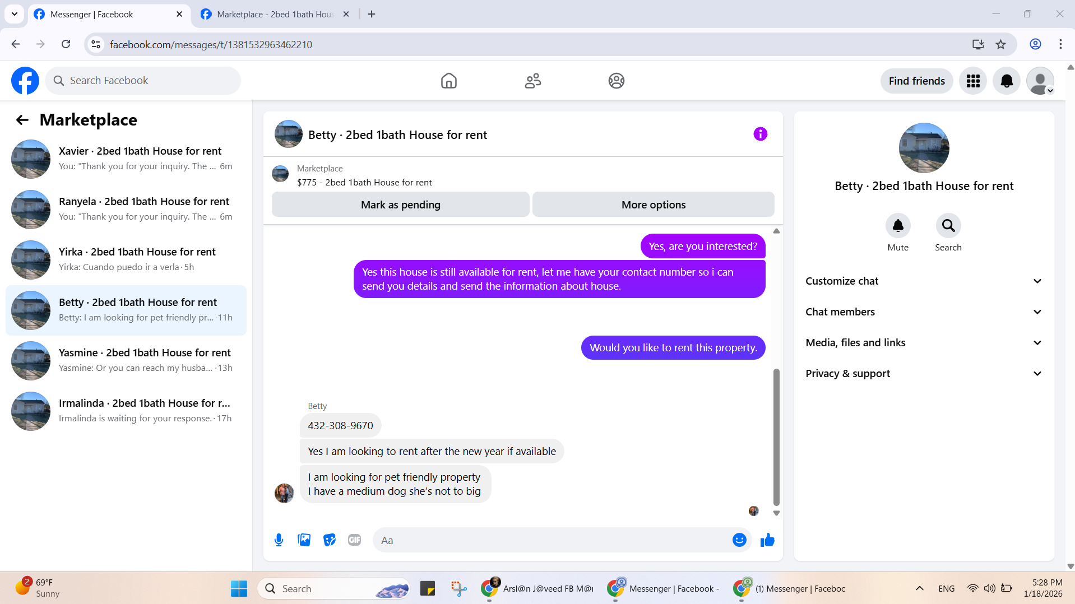View site information icon in address bar

(96, 44)
